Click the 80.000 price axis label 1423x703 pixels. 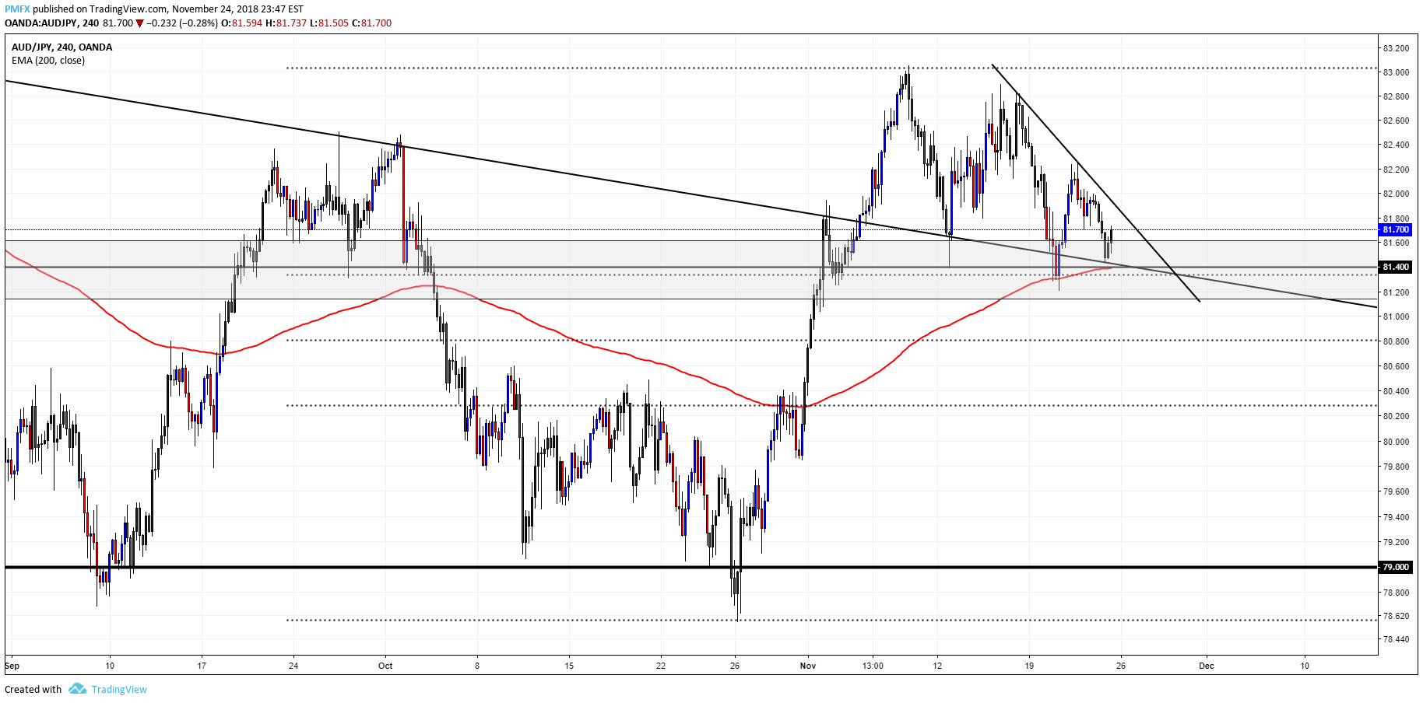(1396, 442)
